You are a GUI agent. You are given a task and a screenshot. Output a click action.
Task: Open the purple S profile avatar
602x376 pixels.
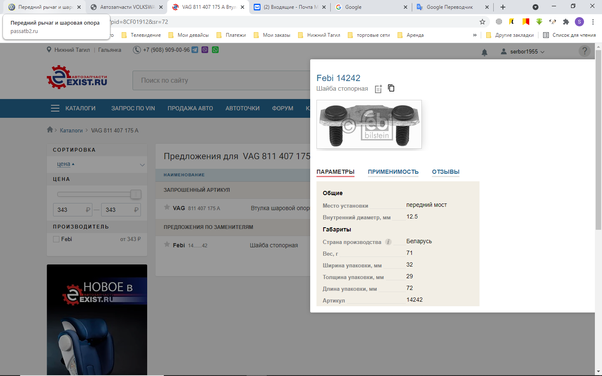point(579,22)
